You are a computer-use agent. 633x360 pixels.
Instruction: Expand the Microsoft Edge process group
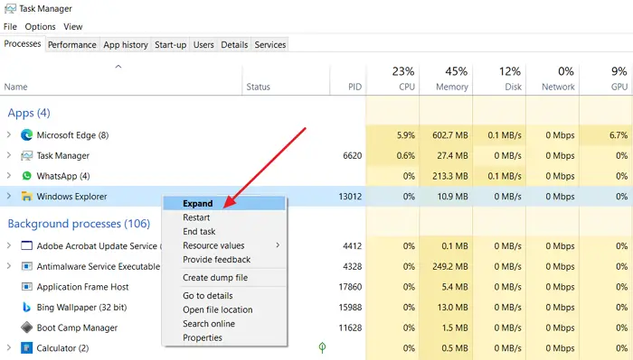tap(9, 134)
